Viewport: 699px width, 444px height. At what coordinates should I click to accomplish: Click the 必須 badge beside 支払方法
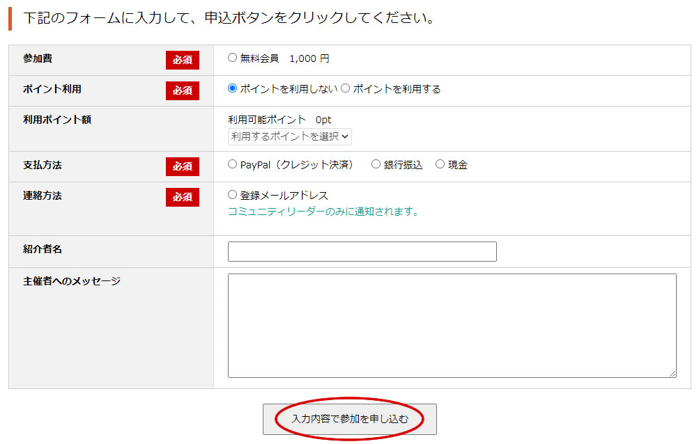(x=183, y=166)
